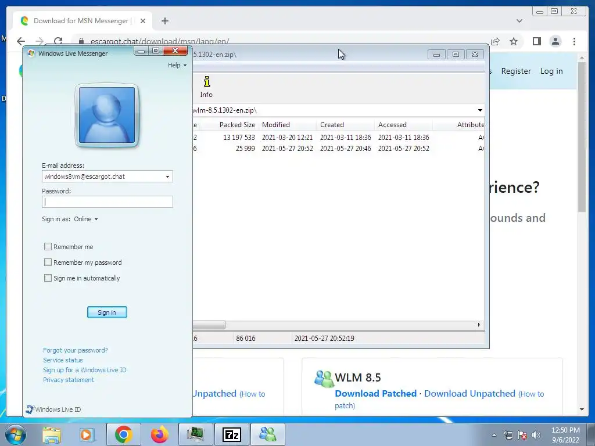This screenshot has height=446, width=595.
Task: Close the Download for MSN Messenger tab
Action: click(x=143, y=21)
